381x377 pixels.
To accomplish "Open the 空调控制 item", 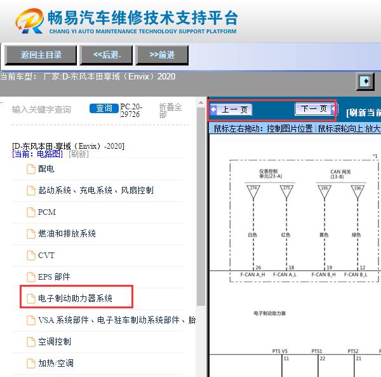I will tap(55, 341).
